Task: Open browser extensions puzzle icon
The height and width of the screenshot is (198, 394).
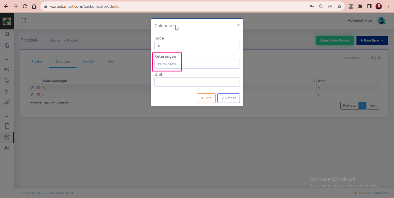Action: coord(360,6)
